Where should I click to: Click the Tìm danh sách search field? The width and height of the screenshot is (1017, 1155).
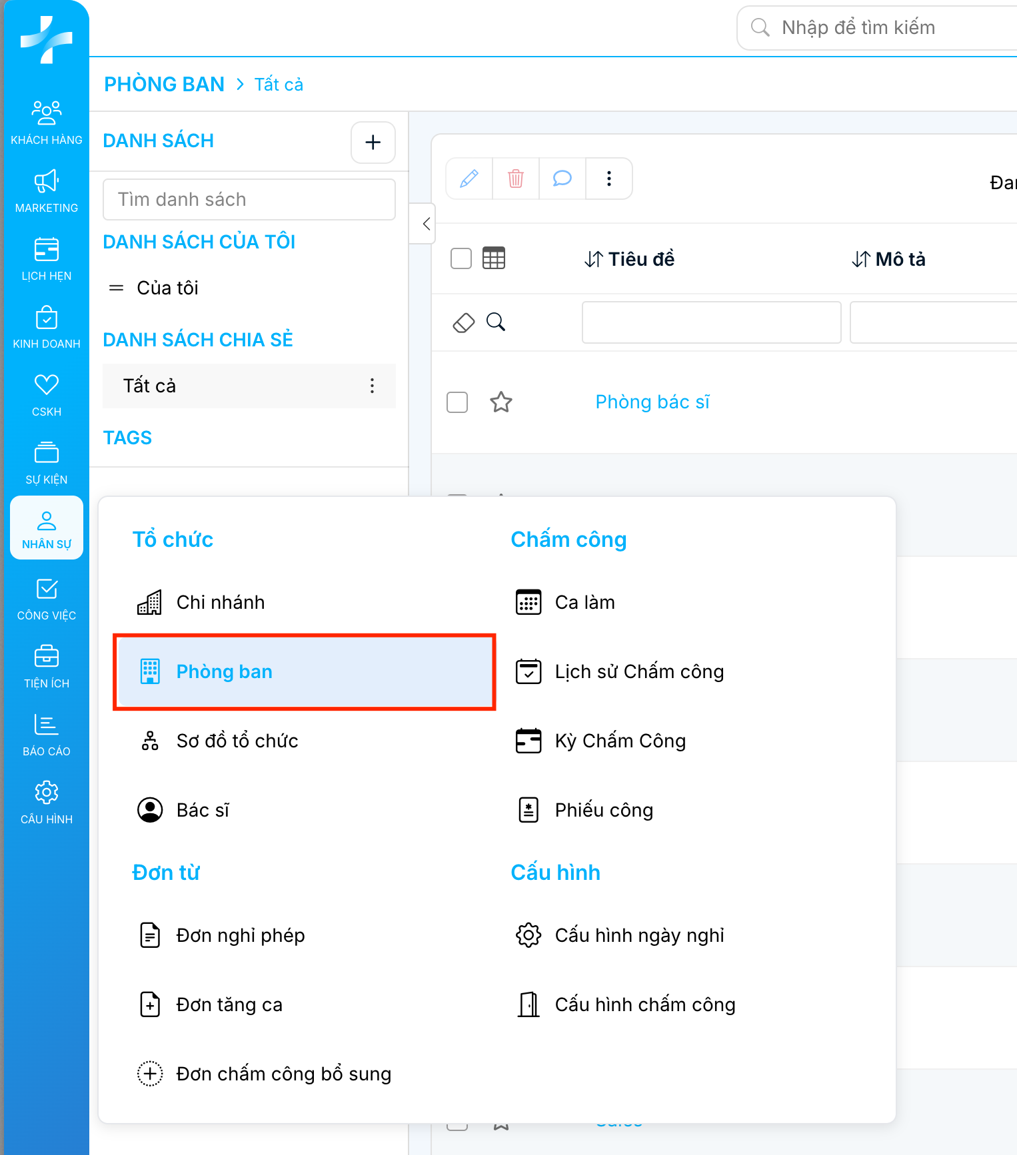[x=249, y=199]
